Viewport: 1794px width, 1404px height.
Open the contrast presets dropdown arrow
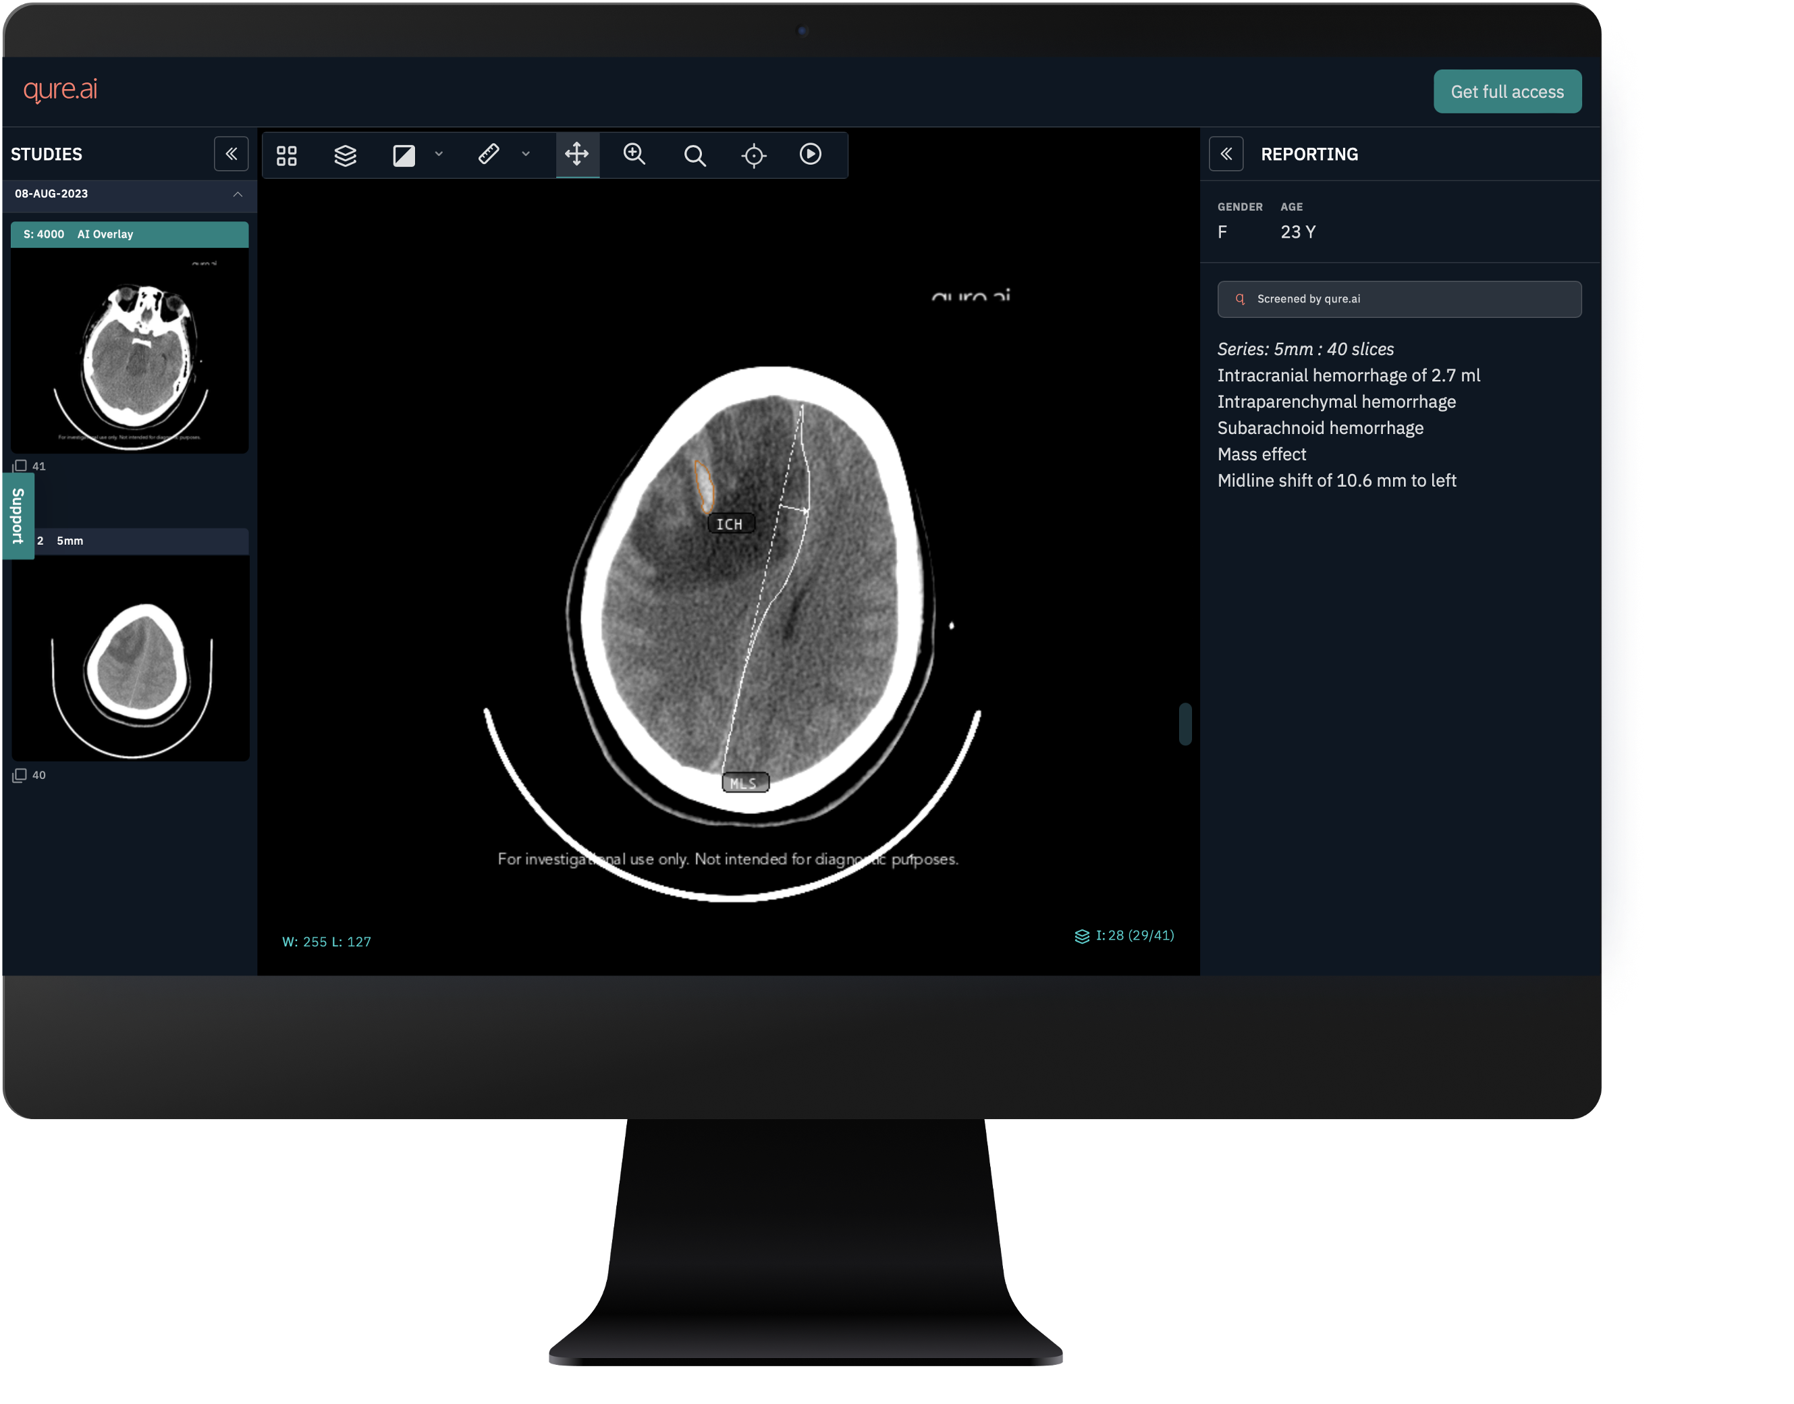click(x=439, y=154)
